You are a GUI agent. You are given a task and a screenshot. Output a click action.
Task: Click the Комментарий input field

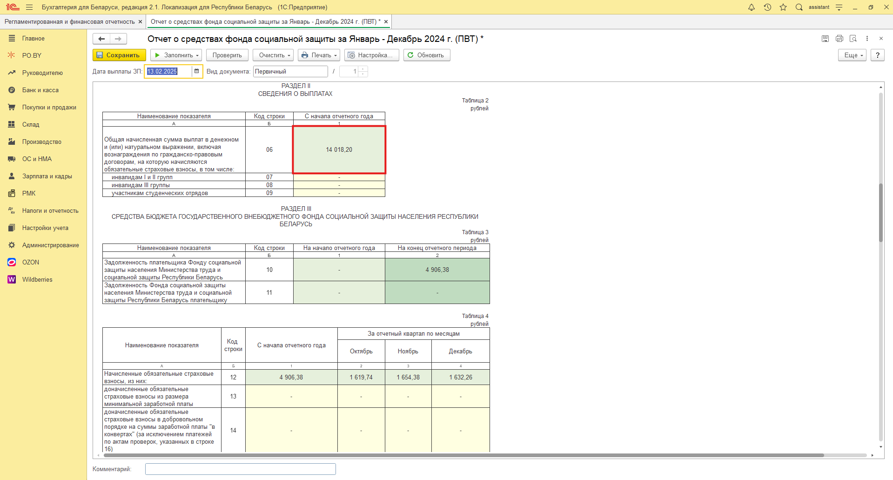click(240, 469)
